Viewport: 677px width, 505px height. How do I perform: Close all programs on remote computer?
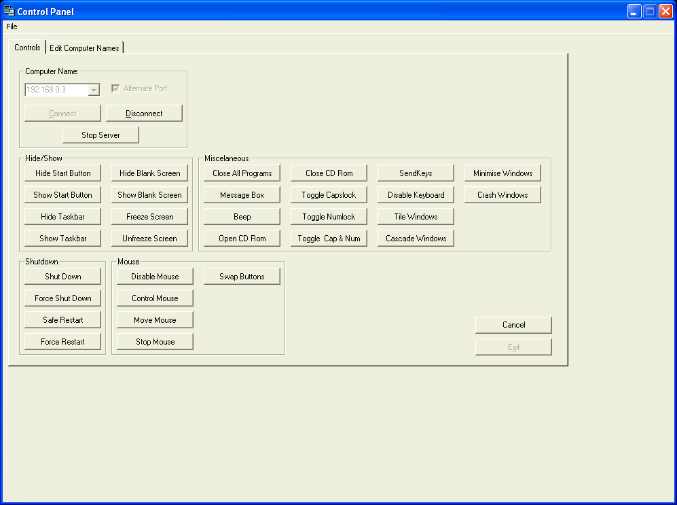(x=242, y=173)
